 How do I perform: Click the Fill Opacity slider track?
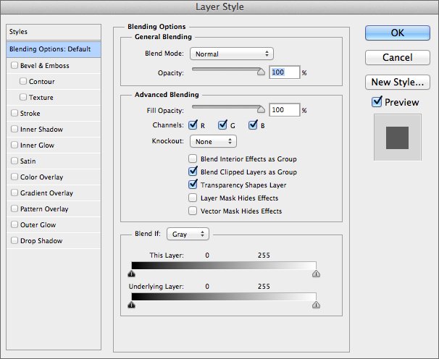(226, 106)
